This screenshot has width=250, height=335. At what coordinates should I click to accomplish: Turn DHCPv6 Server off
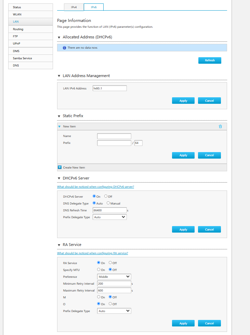tap(106, 196)
